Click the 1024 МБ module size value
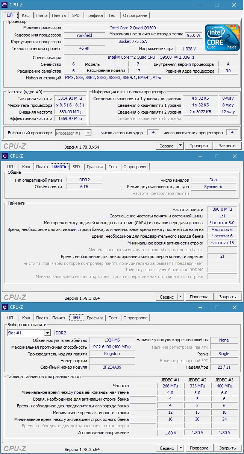244x454 pixels. (x=112, y=340)
